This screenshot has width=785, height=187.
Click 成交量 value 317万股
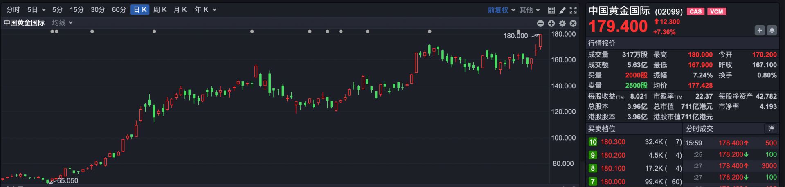tap(635, 55)
